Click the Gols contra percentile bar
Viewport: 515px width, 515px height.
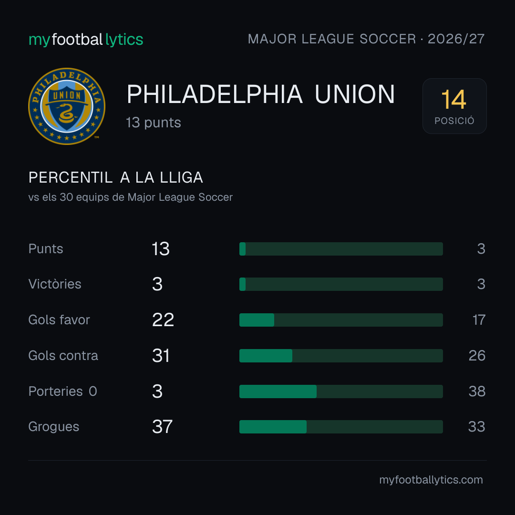(341, 356)
